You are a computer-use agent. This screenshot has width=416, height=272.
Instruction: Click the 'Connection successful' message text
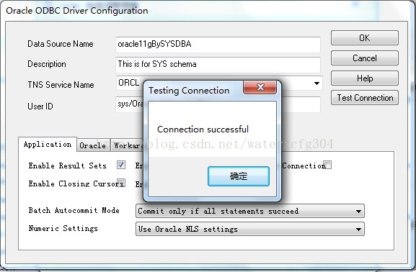tap(203, 130)
